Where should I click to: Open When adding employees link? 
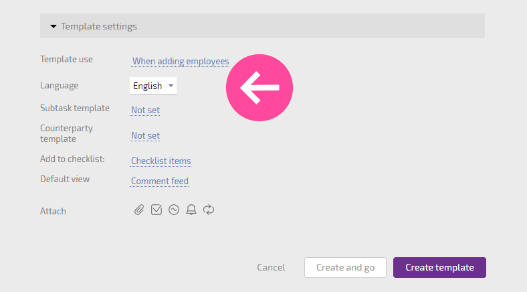click(x=181, y=61)
